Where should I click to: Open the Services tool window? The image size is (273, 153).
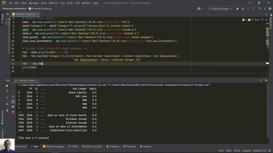tap(145, 147)
